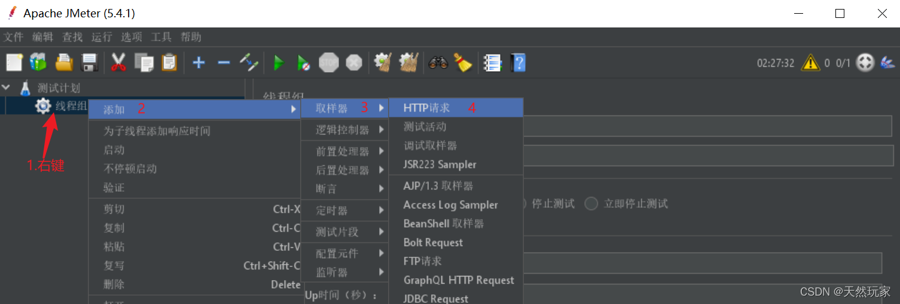Viewport: 900px width, 304px height.
Task: Open Search with binoculars icon
Action: pos(438,62)
